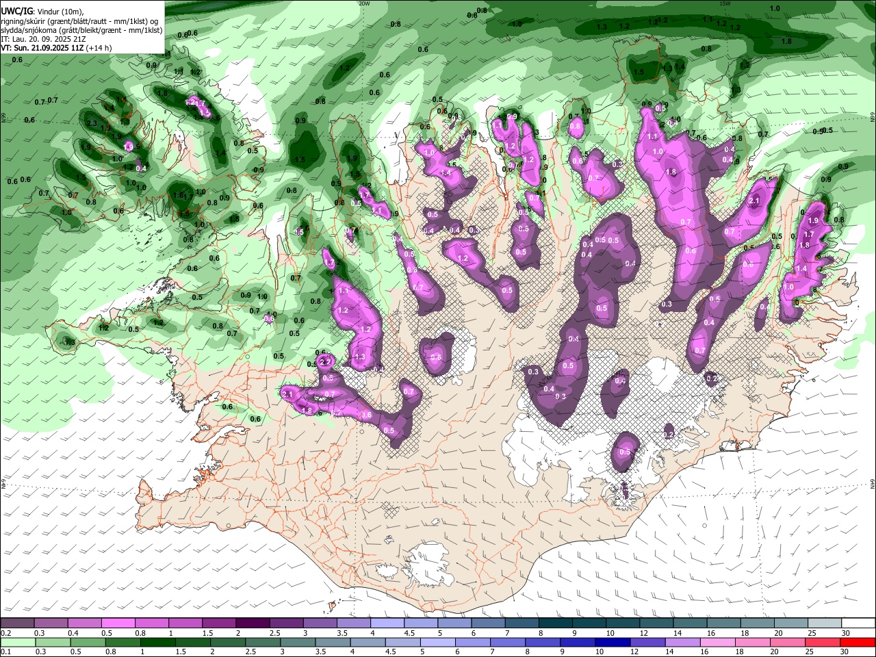Click the '2.2' snow value on the map
This screenshot has height=657, width=876.
[x=326, y=362]
